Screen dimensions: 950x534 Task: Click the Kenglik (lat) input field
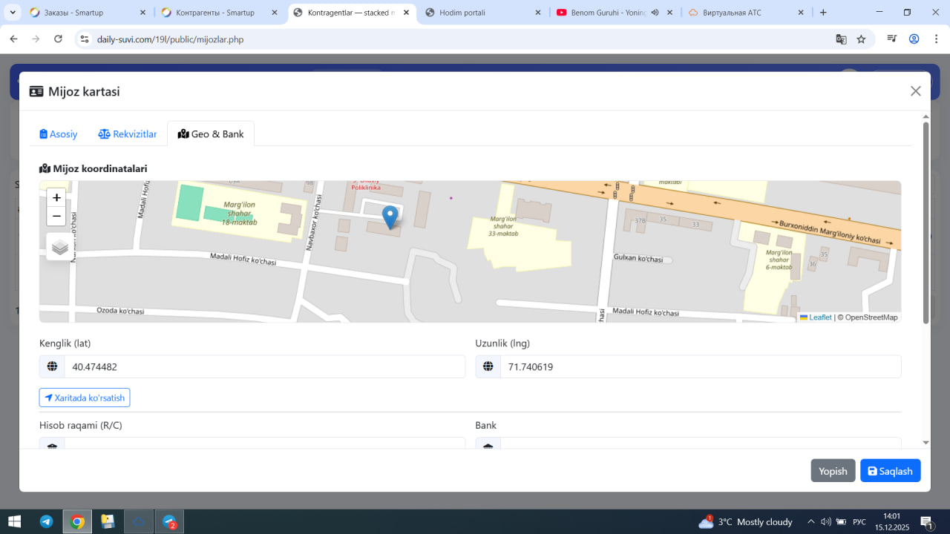click(x=263, y=366)
